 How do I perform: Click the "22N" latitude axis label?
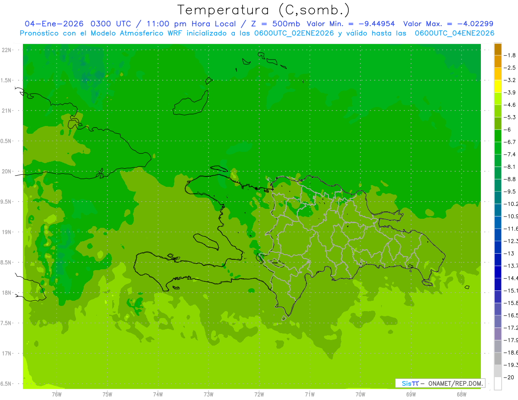tap(6, 50)
